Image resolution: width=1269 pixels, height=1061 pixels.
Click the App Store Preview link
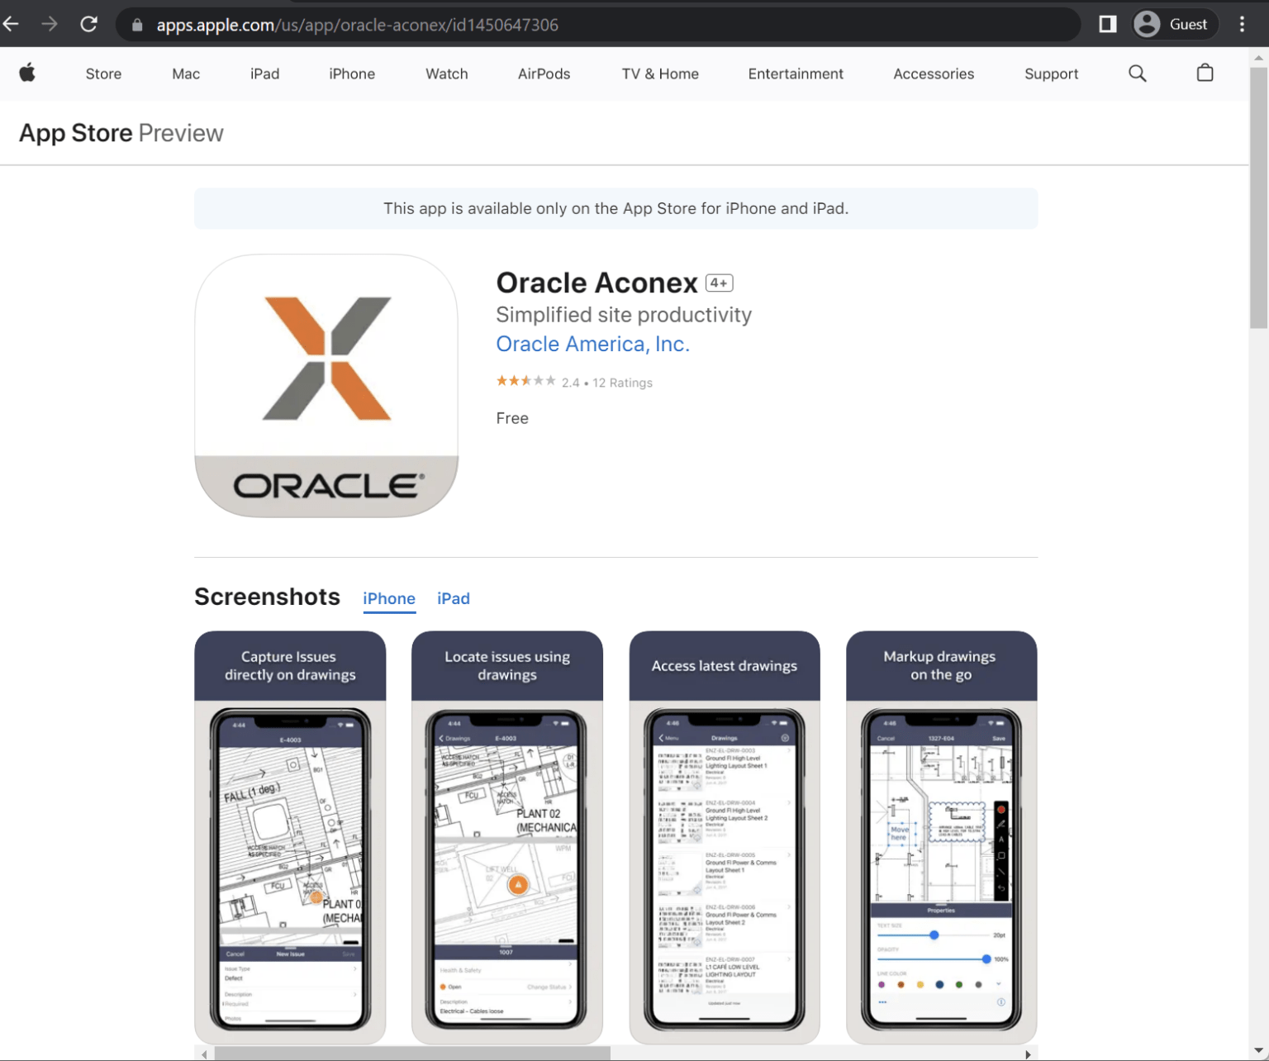coord(121,132)
